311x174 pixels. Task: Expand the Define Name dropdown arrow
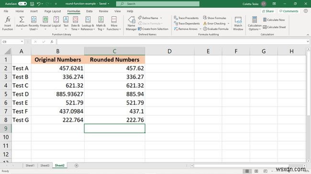click(x=161, y=18)
